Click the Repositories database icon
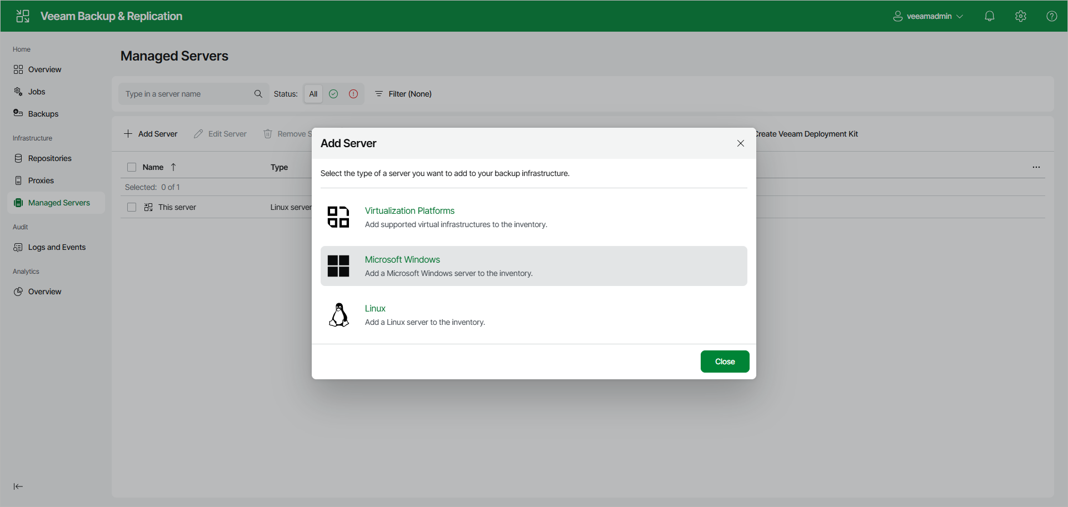Image resolution: width=1068 pixels, height=507 pixels. [x=18, y=158]
